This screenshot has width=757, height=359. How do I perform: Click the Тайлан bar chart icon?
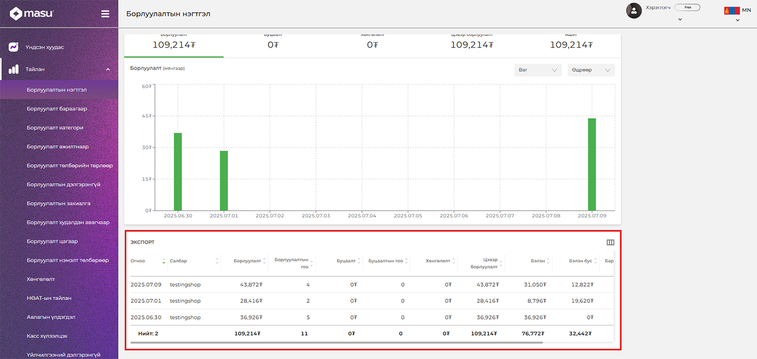click(14, 69)
